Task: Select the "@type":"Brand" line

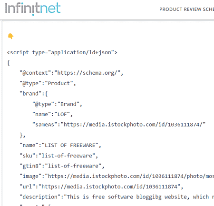Action: point(57,104)
